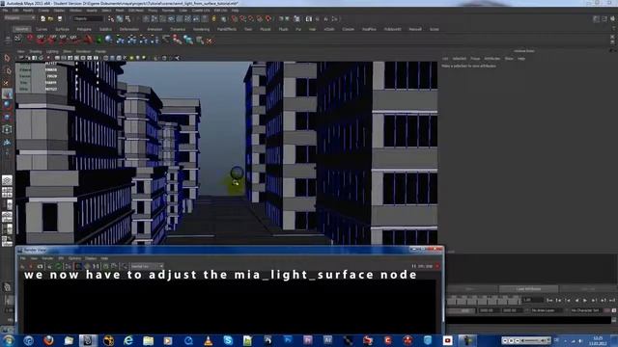Screen dimensions: 618x347
Task: Open the Lighting menu in viewport panel
Action: pos(52,51)
